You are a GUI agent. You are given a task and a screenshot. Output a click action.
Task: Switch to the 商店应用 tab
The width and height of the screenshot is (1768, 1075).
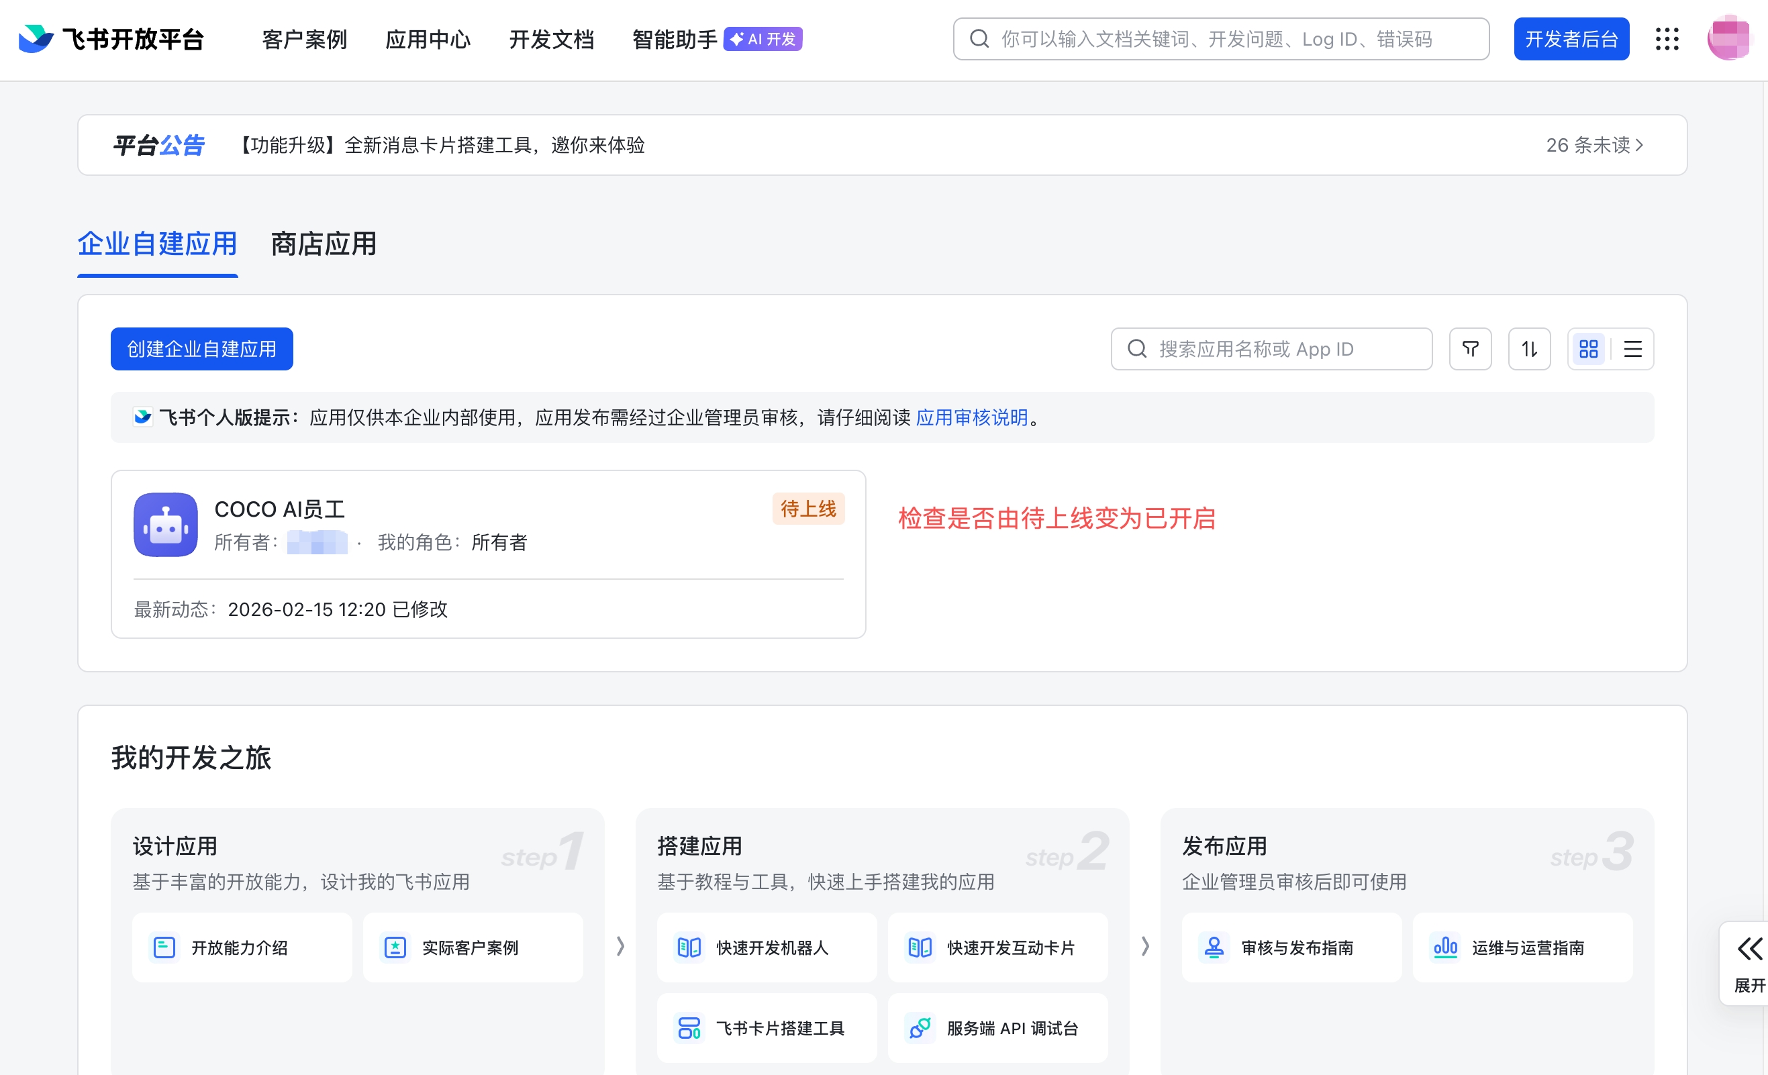point(322,244)
